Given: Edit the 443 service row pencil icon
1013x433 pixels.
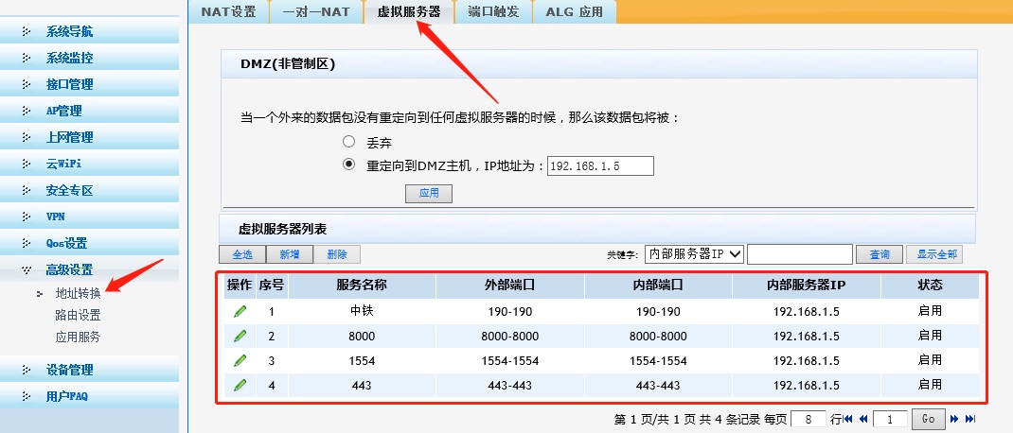Looking at the screenshot, I should [240, 385].
